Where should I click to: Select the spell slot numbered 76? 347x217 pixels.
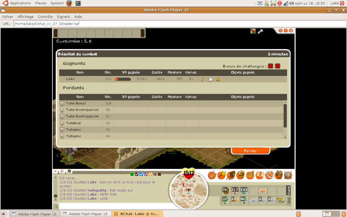pyautogui.click(x=226, y=191)
